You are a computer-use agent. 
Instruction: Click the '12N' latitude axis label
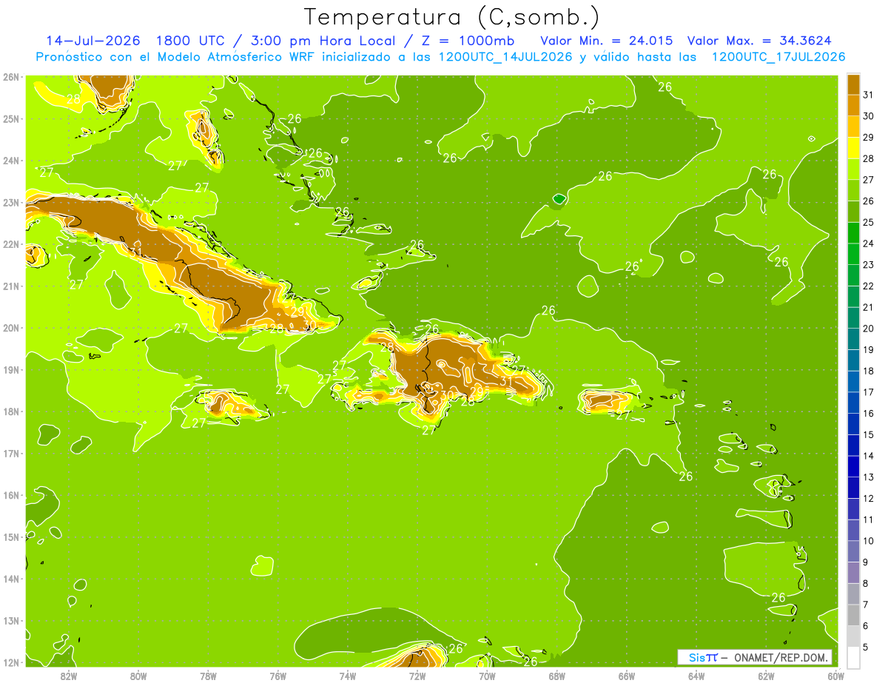click(x=11, y=662)
